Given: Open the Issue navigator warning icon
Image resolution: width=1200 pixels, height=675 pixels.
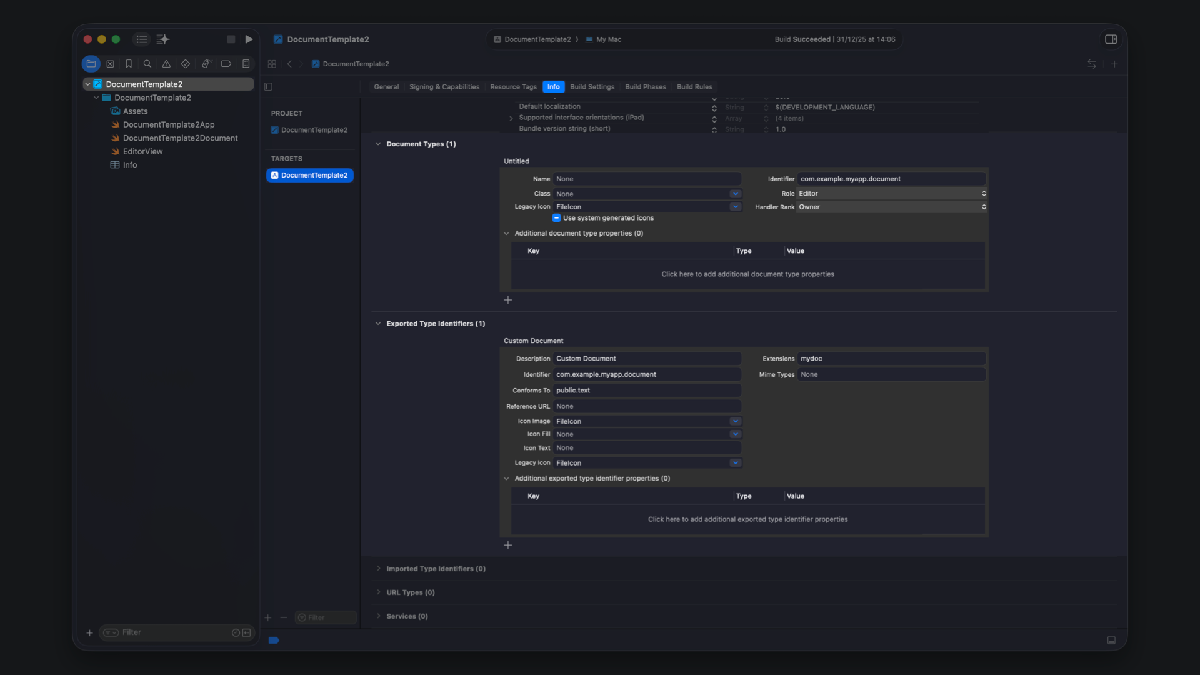Looking at the screenshot, I should [x=166, y=64].
